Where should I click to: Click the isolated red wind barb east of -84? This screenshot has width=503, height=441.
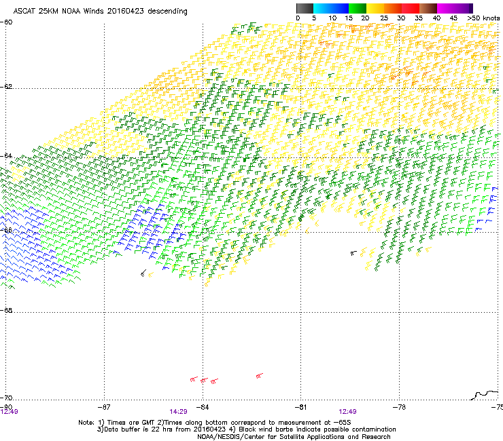pyautogui.click(x=260, y=375)
